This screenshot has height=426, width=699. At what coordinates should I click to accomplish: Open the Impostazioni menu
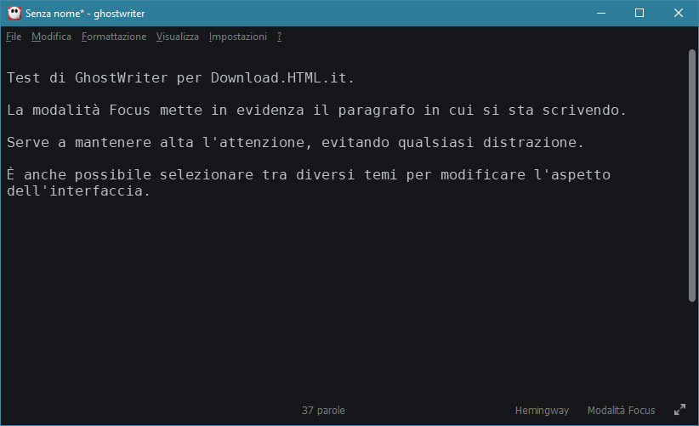click(x=237, y=37)
